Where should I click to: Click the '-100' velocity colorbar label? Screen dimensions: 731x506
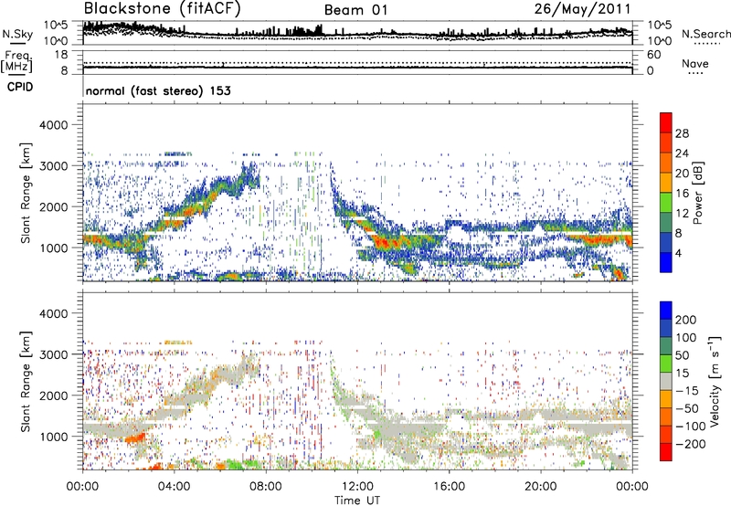(x=691, y=427)
